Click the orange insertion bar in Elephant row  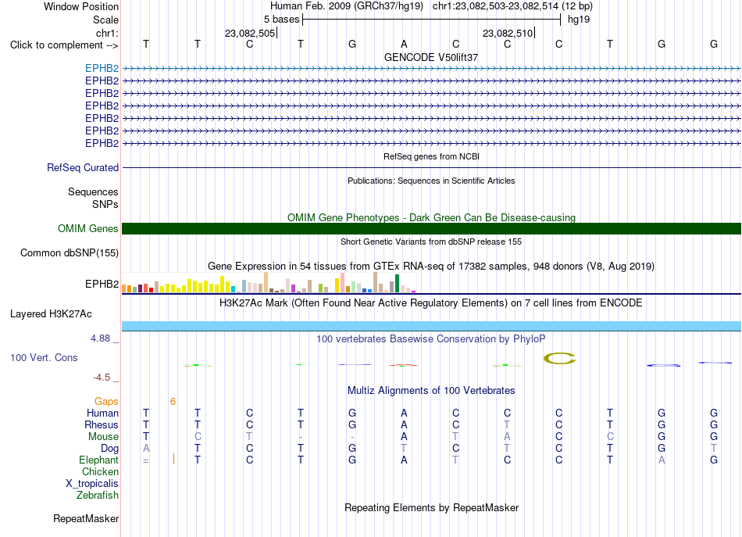(173, 459)
